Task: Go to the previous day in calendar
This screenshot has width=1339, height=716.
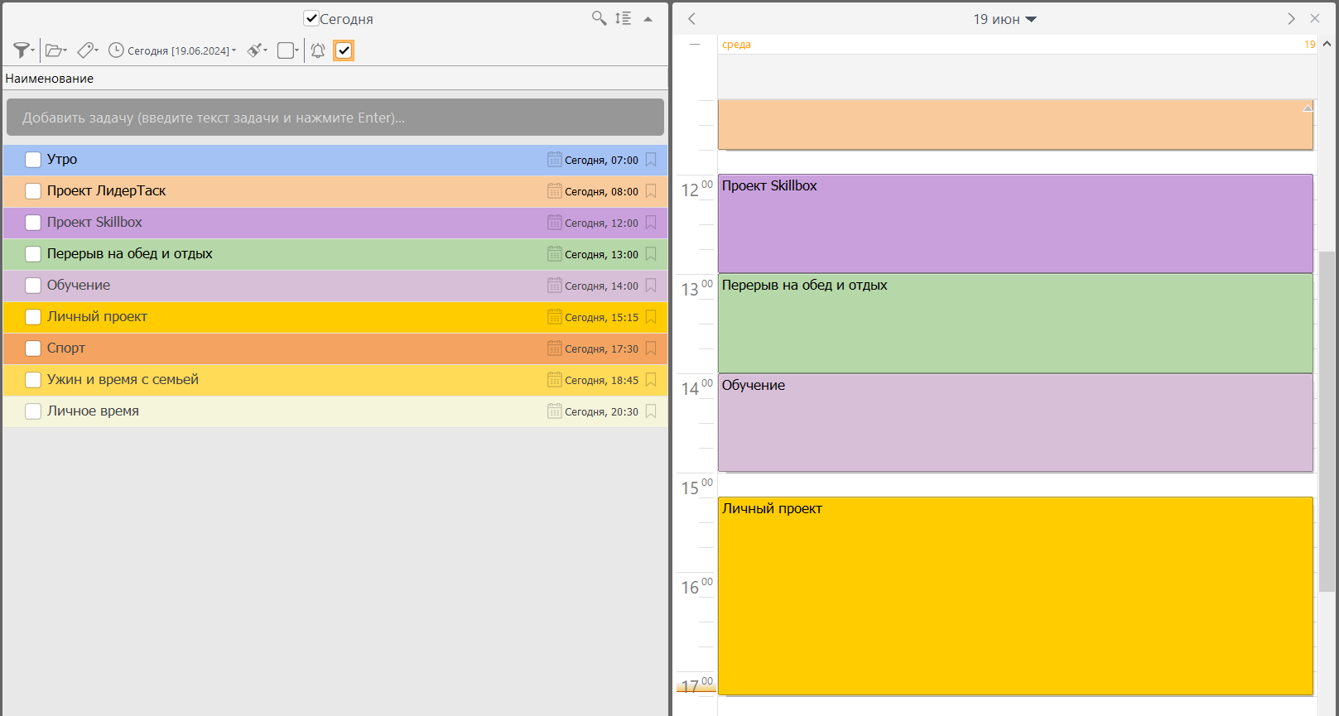Action: pyautogui.click(x=692, y=18)
